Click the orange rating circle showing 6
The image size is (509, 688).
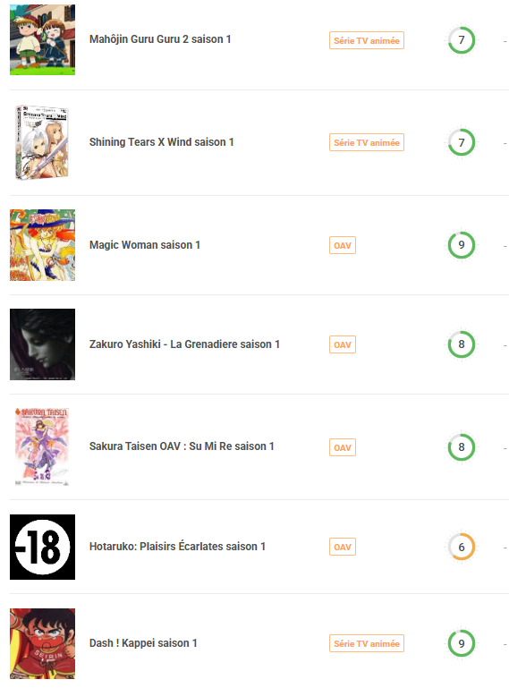462,547
